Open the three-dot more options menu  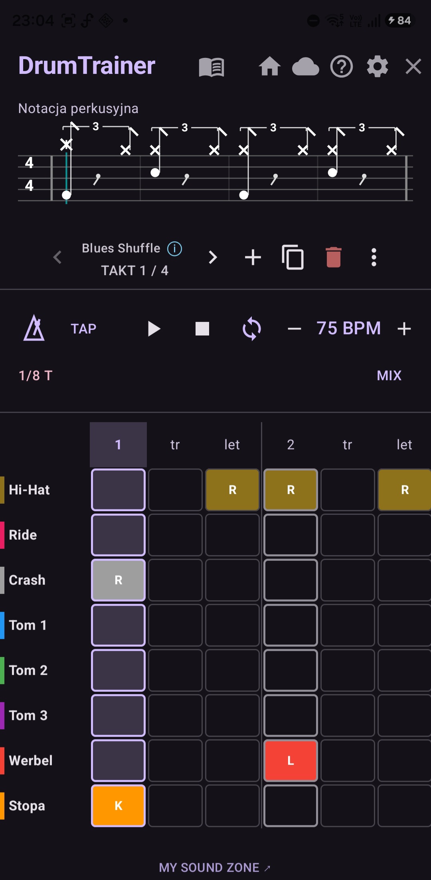click(374, 257)
